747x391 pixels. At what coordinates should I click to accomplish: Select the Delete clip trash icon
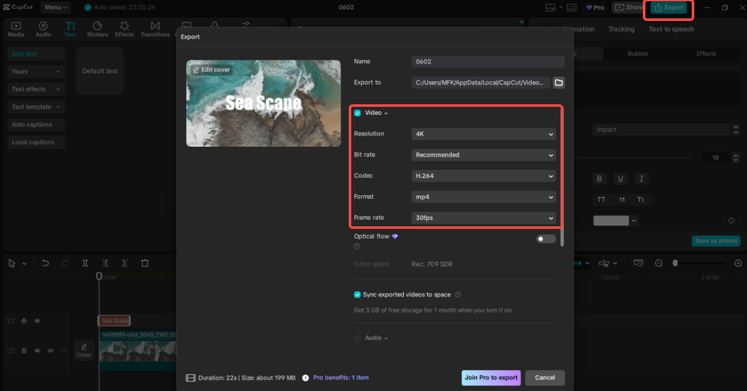(x=144, y=263)
